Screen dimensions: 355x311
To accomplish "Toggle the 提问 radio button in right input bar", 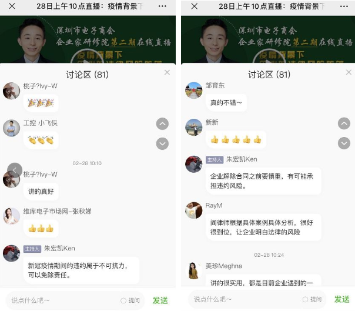I will 305,299.
